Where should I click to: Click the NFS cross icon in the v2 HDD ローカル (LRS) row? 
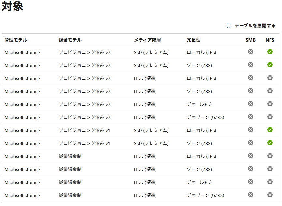pyautogui.click(x=270, y=78)
